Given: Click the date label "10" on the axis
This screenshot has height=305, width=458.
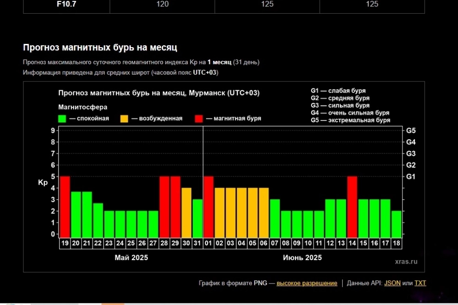Looking at the screenshot, I should pyautogui.click(x=308, y=243).
